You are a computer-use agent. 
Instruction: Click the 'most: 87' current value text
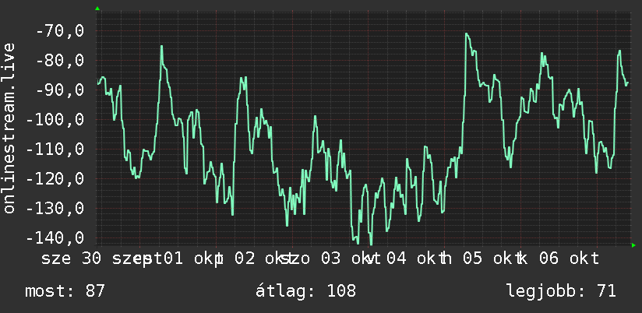(x=65, y=291)
